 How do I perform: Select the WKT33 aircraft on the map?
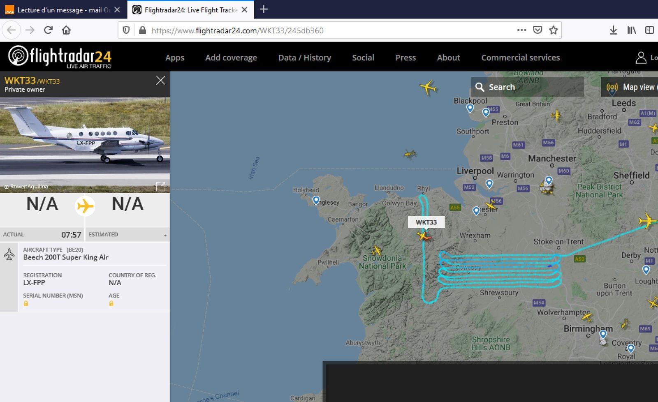tap(424, 236)
